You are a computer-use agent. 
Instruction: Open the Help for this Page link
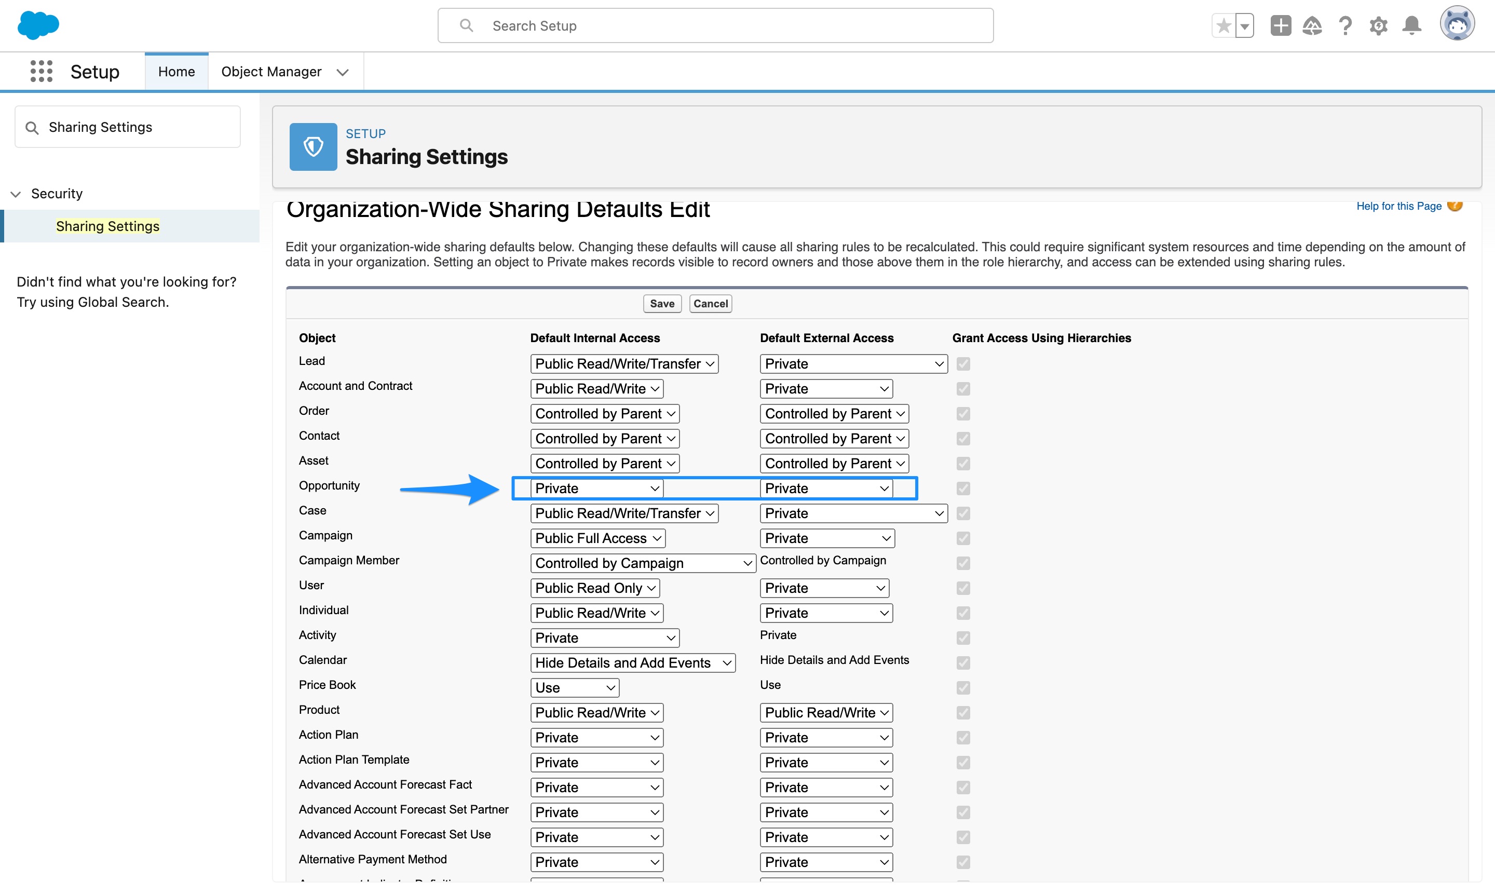click(1399, 206)
